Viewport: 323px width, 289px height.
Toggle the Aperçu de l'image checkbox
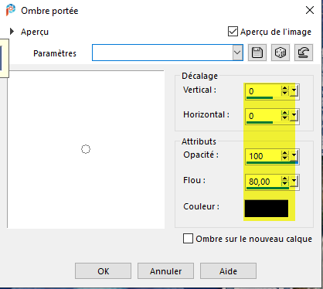[x=233, y=32]
